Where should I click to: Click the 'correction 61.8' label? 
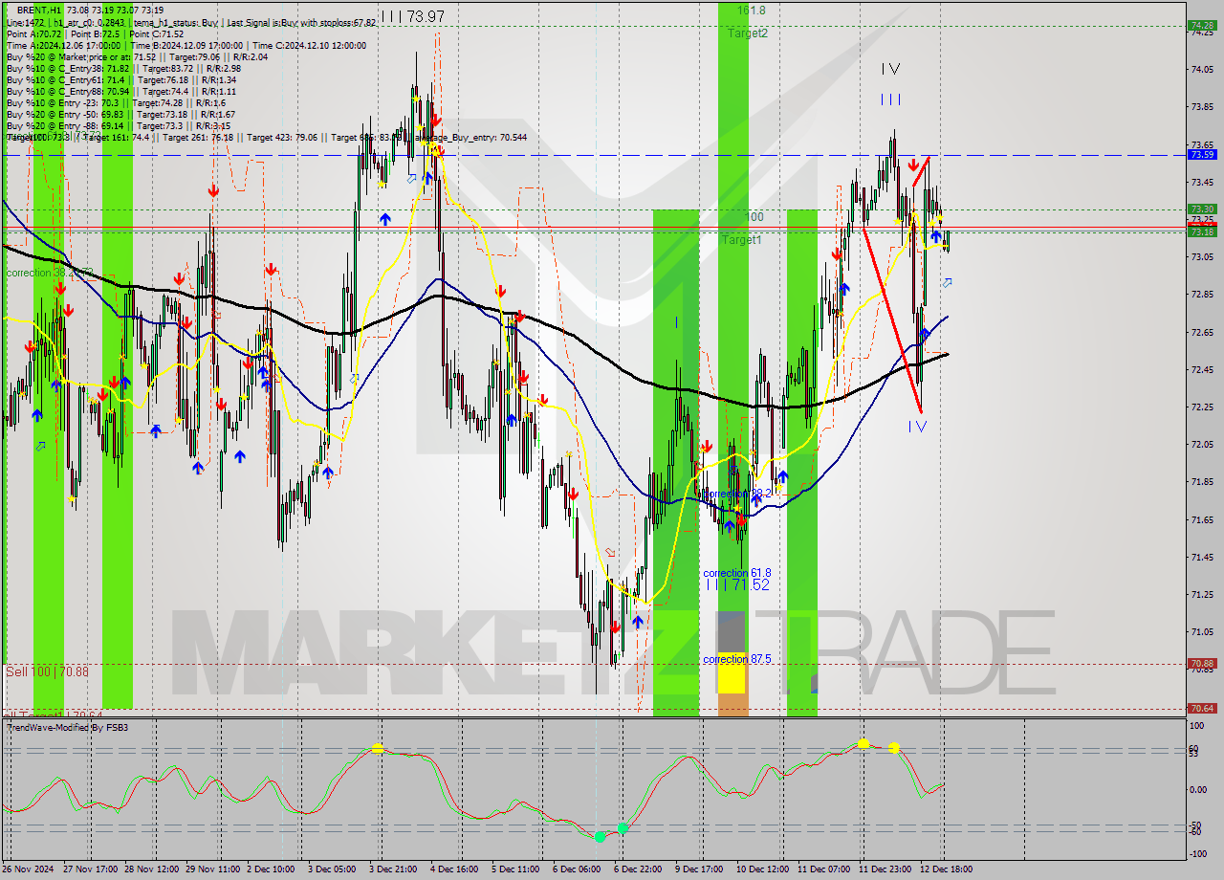pos(737,573)
